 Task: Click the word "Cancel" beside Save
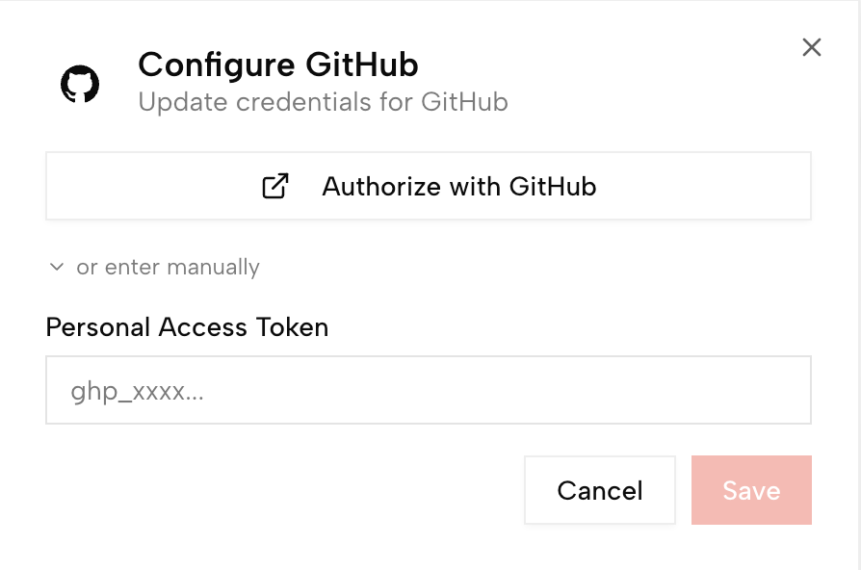point(600,491)
